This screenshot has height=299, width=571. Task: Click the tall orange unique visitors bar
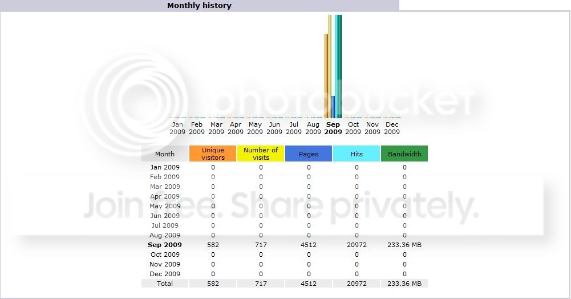(326, 76)
